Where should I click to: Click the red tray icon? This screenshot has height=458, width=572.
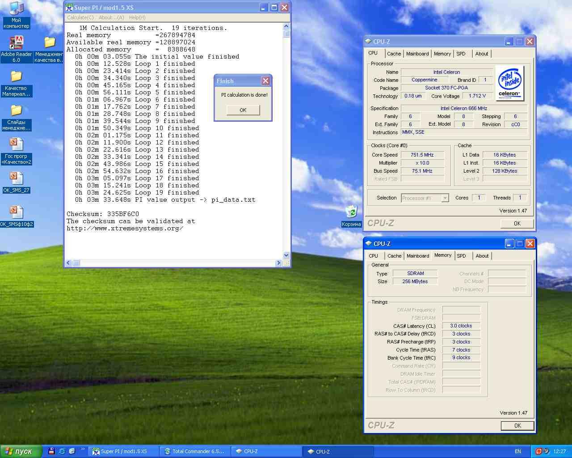pyautogui.click(x=538, y=451)
